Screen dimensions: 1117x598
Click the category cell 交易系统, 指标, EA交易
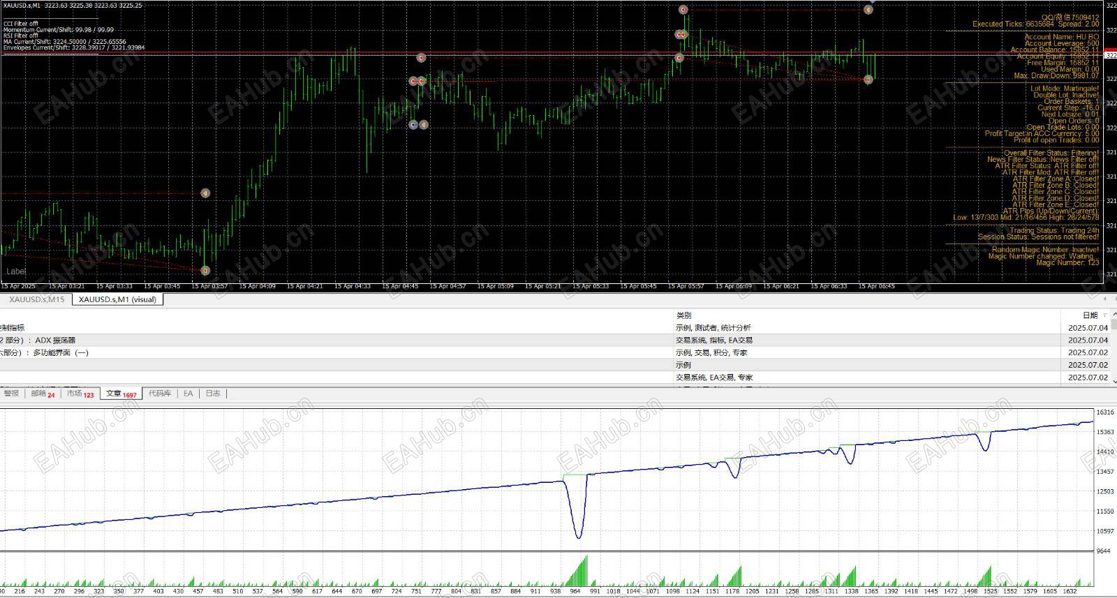tap(713, 341)
